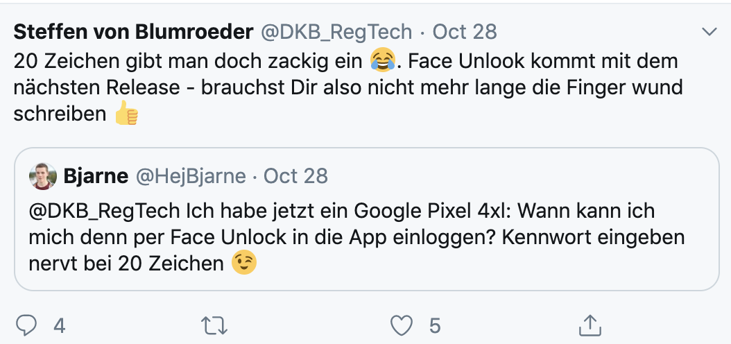The width and height of the screenshot is (731, 344).
Task: Click the reply count number 4
Action: (60, 325)
